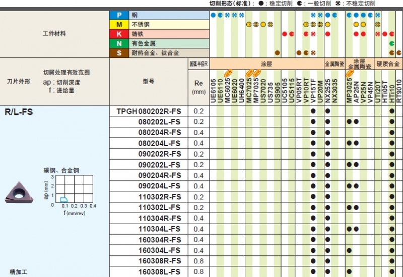Viewport: 403px width, 277px height.
Task: Click the 刀片外形 header
Action: (19, 82)
